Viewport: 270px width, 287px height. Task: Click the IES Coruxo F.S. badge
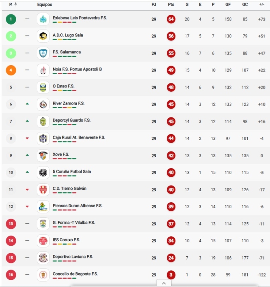pos(43,241)
